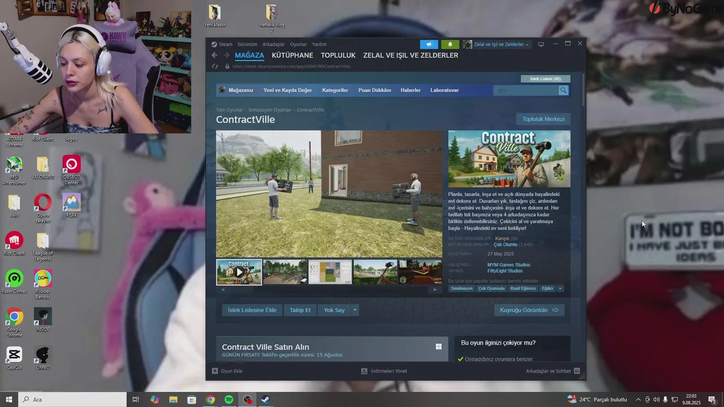This screenshot has width=724, height=407.
Task: Open Google Chrome from the taskbar
Action: click(210, 400)
